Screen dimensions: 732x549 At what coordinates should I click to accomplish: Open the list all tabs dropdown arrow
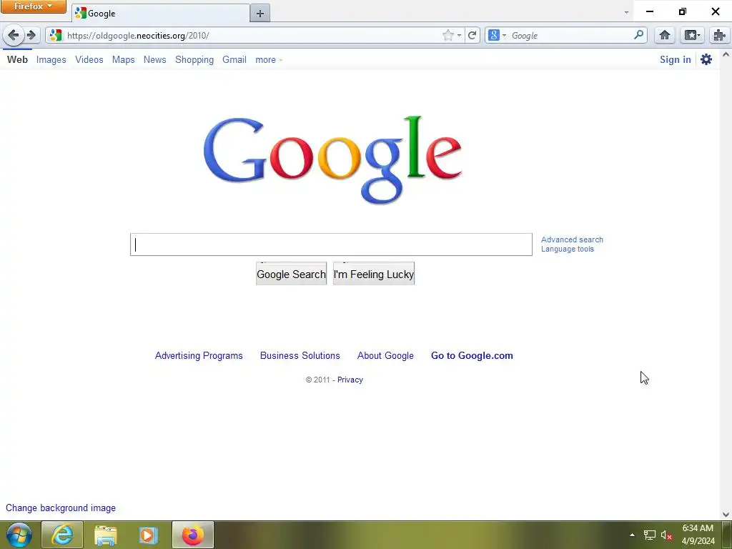pos(626,13)
